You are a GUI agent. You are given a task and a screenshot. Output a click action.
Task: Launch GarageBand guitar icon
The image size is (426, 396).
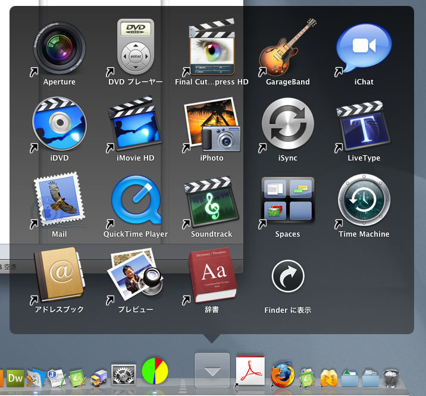coord(288,47)
